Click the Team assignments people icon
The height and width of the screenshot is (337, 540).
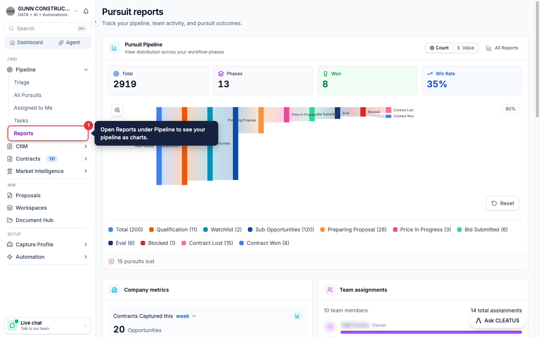tap(330, 290)
